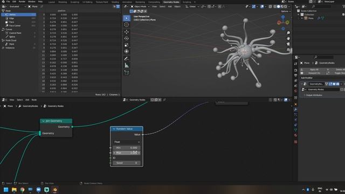
Task: Activate the Rotate tool in viewport toolbar
Action: tap(127, 38)
